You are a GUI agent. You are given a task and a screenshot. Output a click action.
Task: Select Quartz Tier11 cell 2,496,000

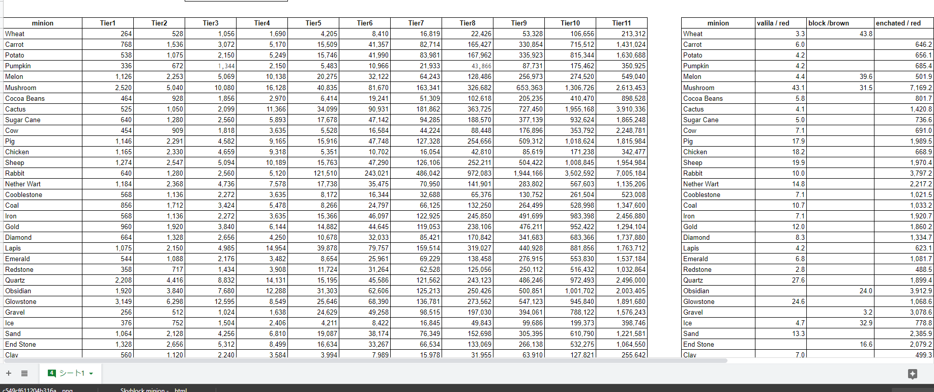622,280
